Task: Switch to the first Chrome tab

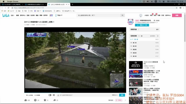Action: pyautogui.click(x=12, y=4)
